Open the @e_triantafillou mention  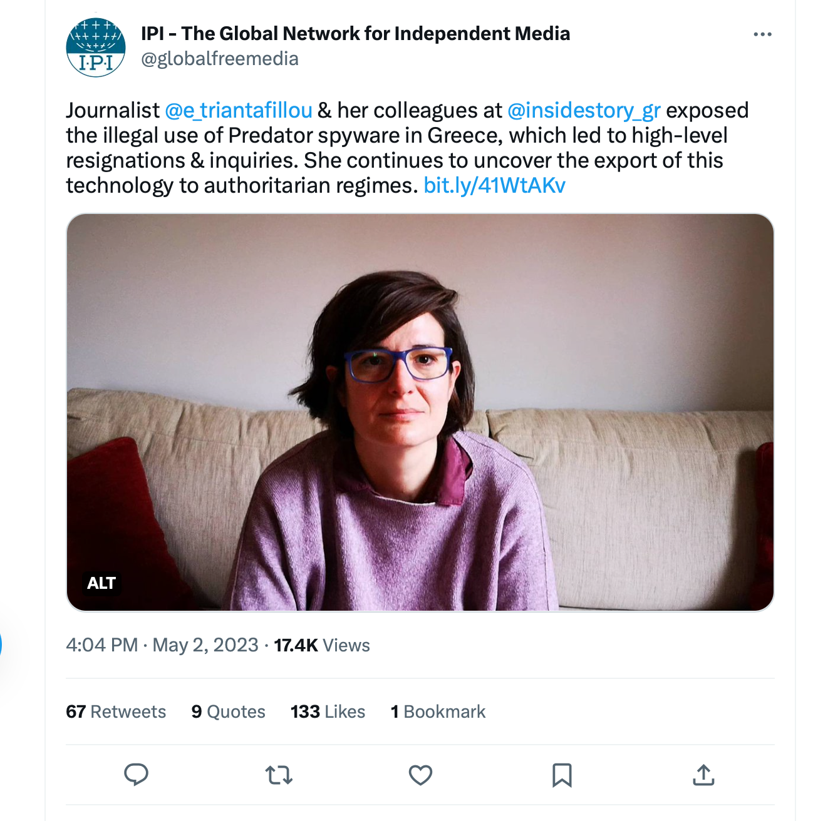[x=239, y=110]
